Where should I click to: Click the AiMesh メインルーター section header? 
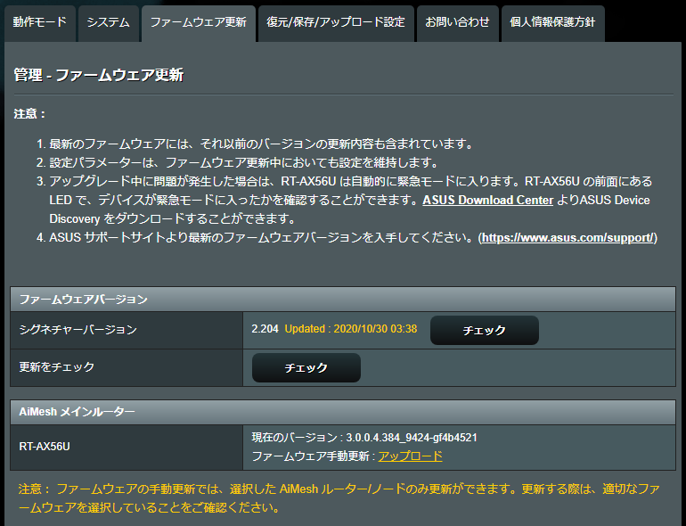pos(78,411)
